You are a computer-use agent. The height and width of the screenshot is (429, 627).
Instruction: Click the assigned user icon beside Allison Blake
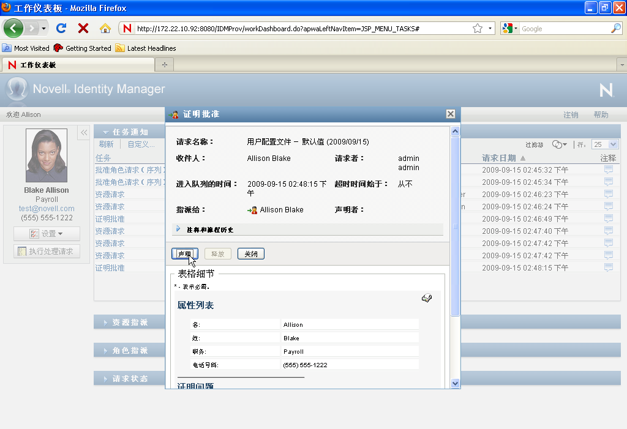click(x=252, y=209)
